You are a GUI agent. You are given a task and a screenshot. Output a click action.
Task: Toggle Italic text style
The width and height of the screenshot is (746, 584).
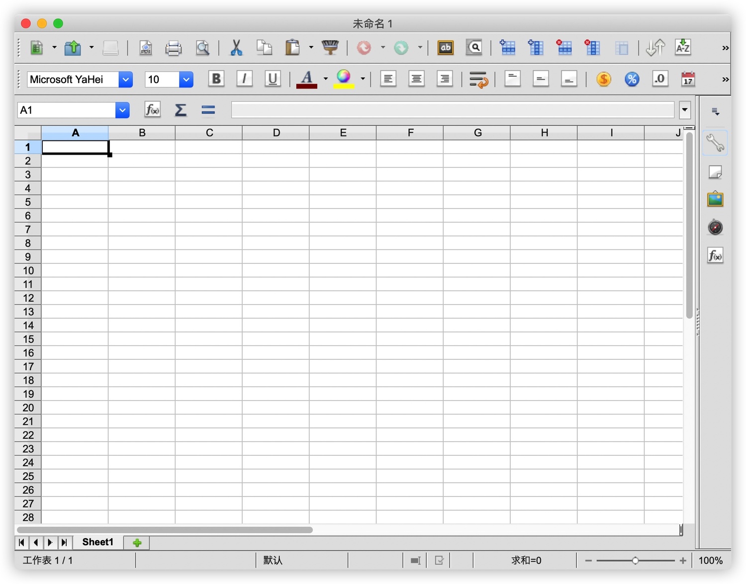pyautogui.click(x=244, y=79)
